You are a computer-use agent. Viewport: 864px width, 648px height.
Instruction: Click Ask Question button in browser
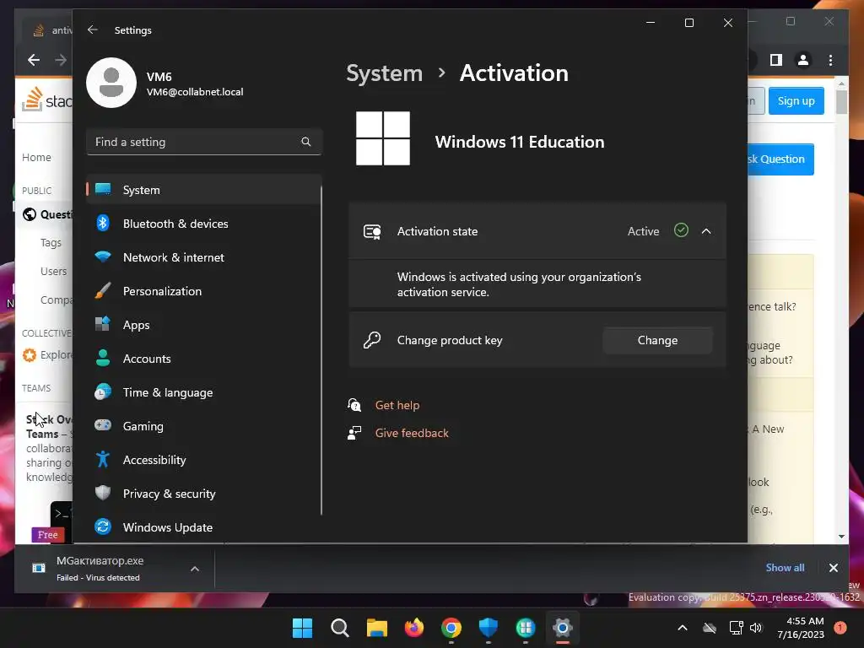coord(780,159)
